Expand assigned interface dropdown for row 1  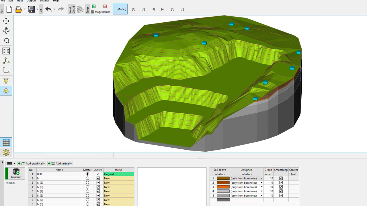tap(261, 178)
